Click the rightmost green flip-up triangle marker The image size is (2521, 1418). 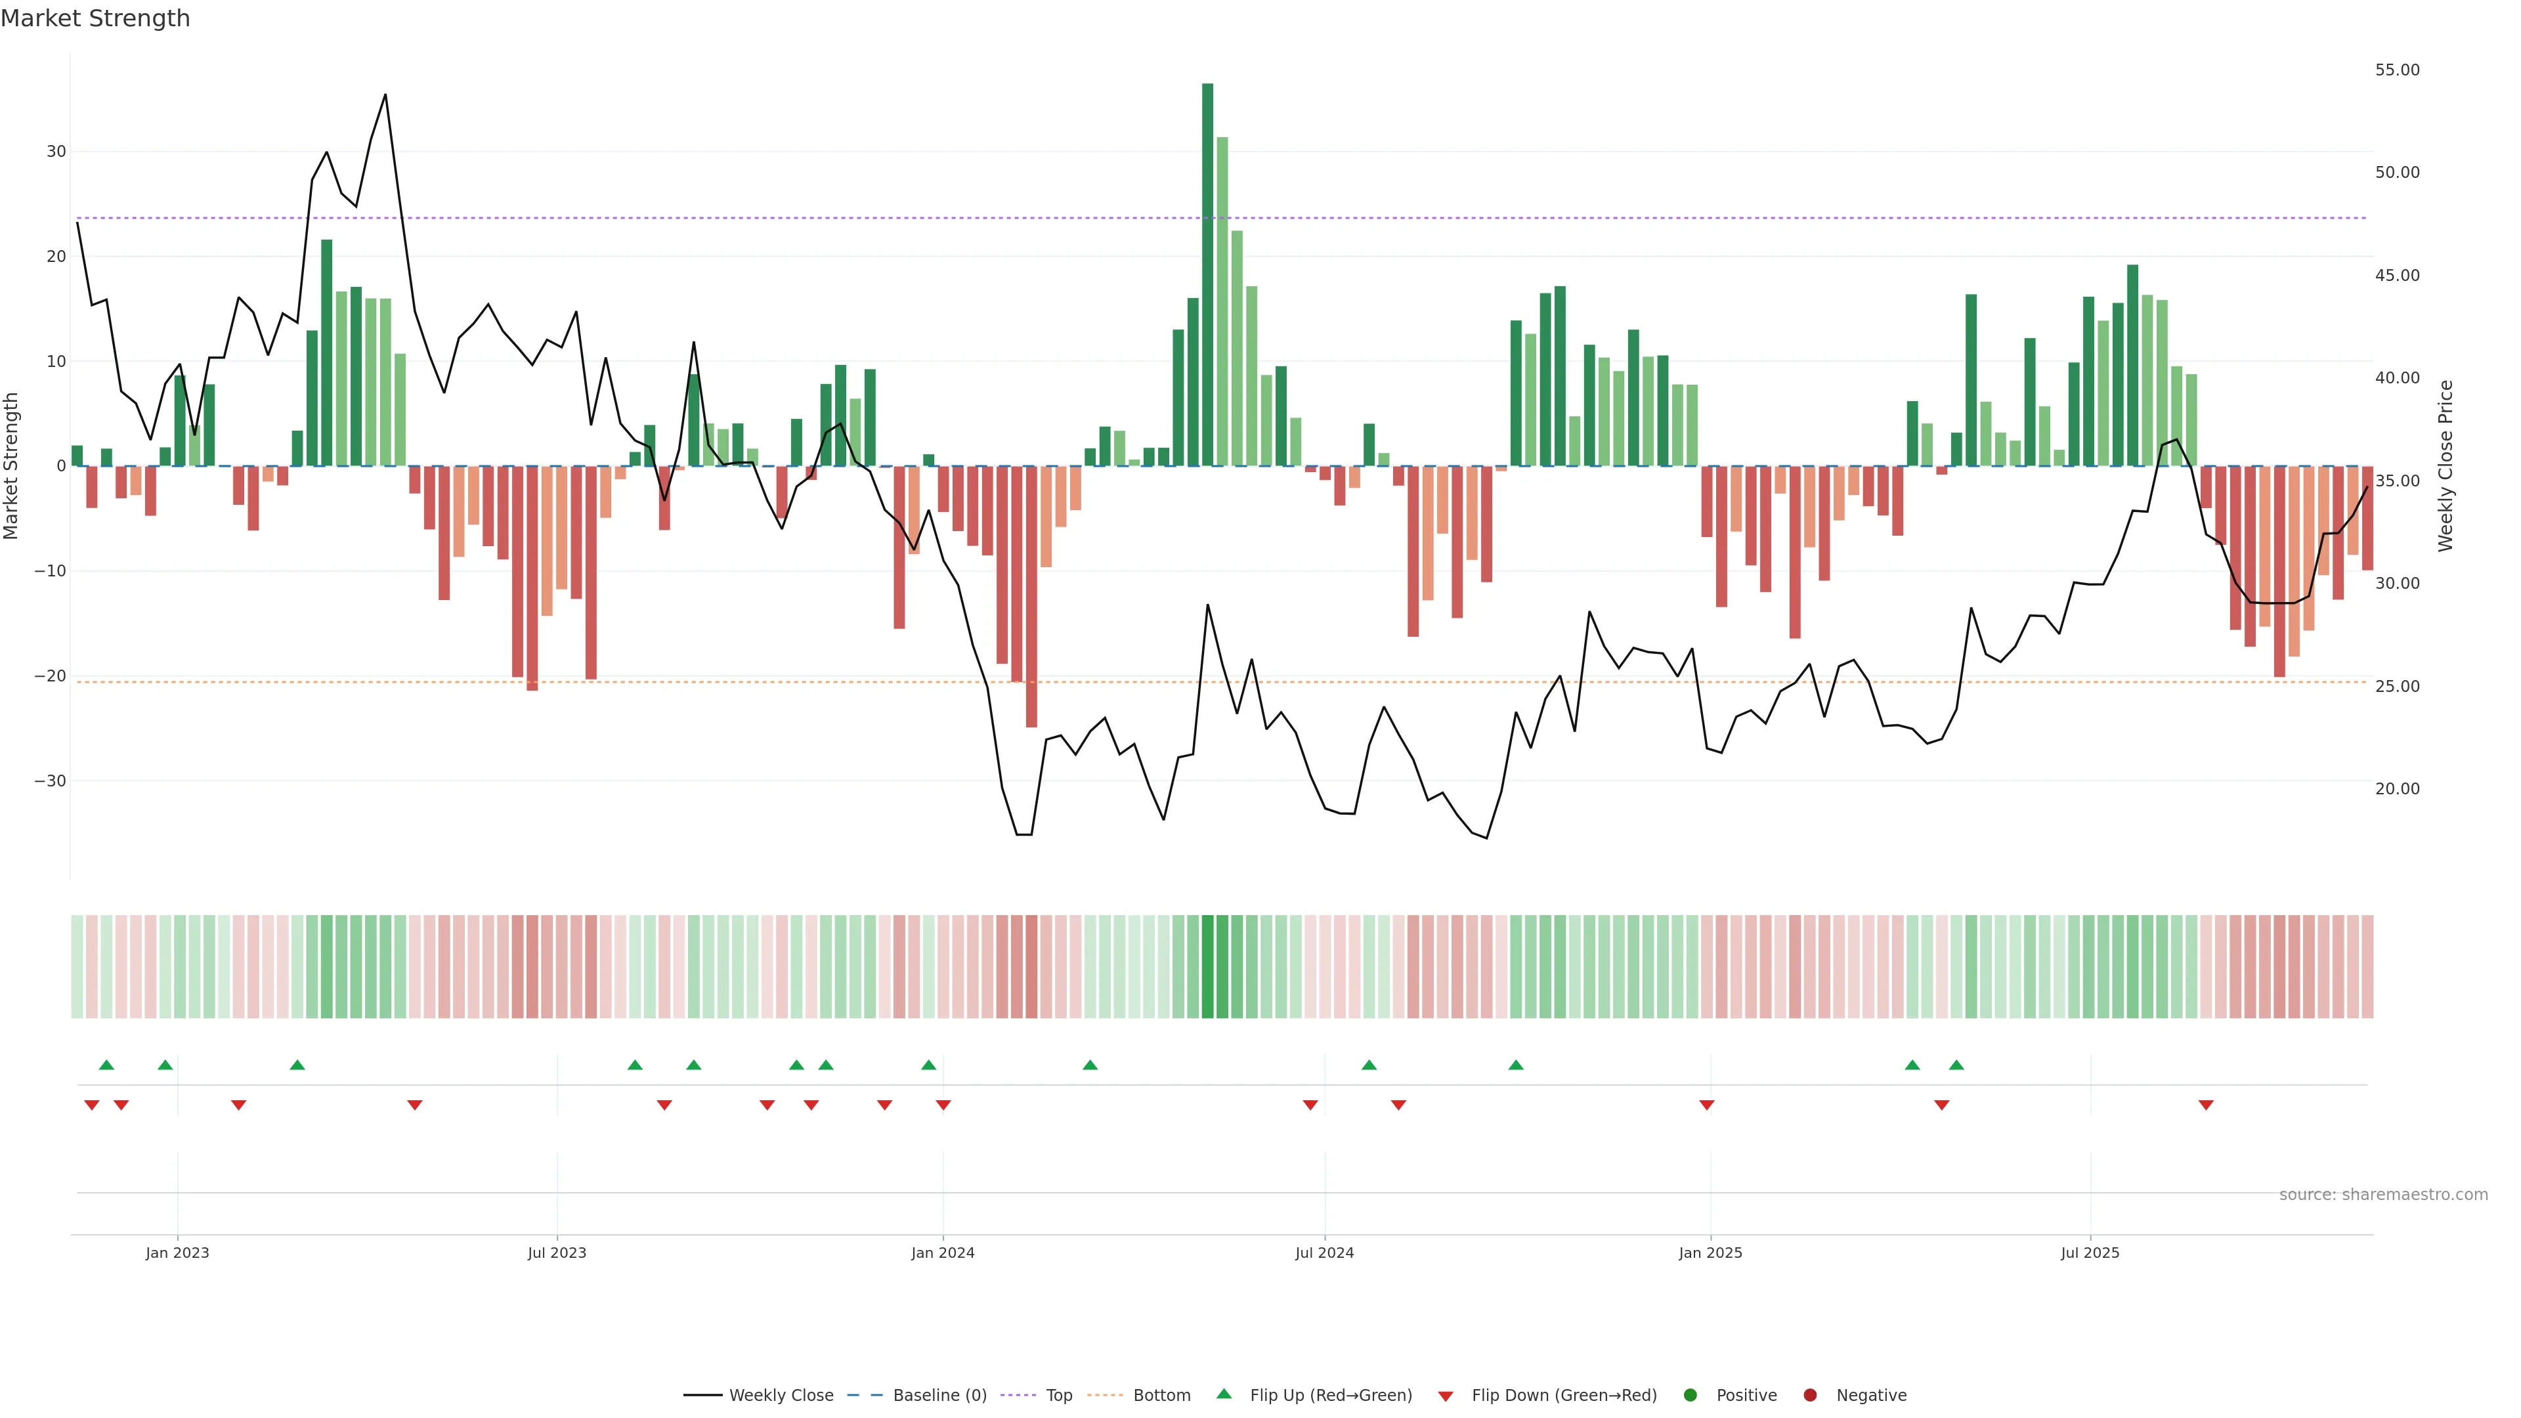pyautogui.click(x=1956, y=1065)
